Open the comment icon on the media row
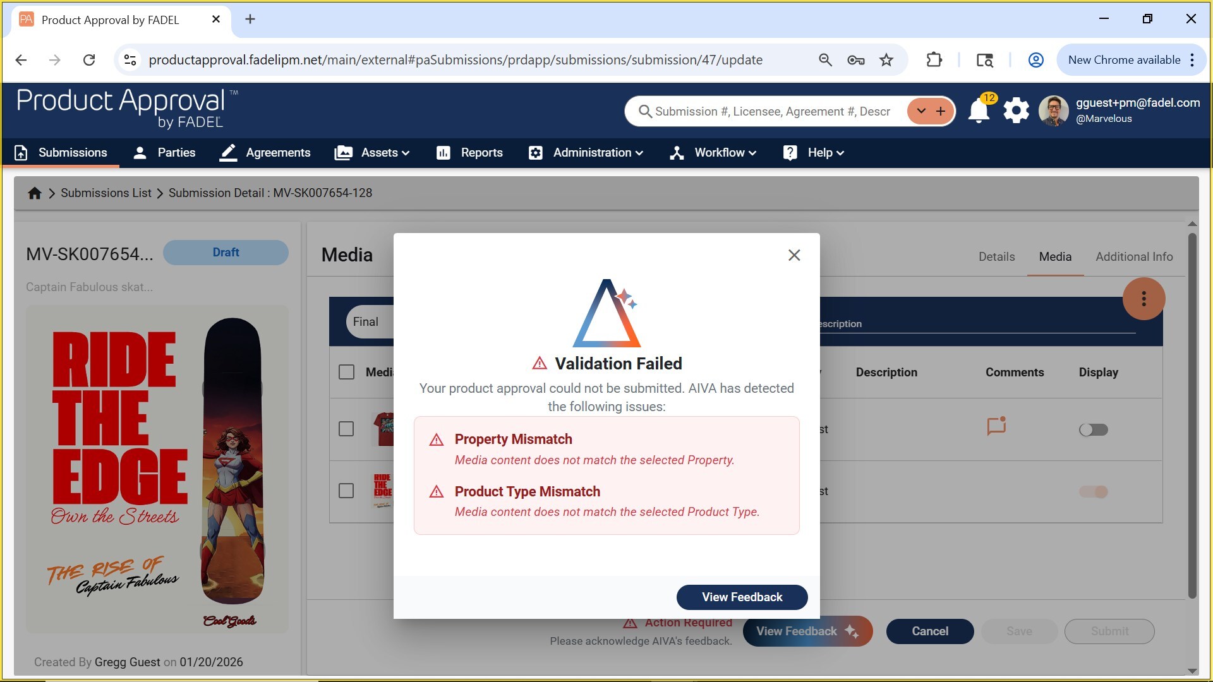This screenshot has width=1213, height=682. point(996,427)
